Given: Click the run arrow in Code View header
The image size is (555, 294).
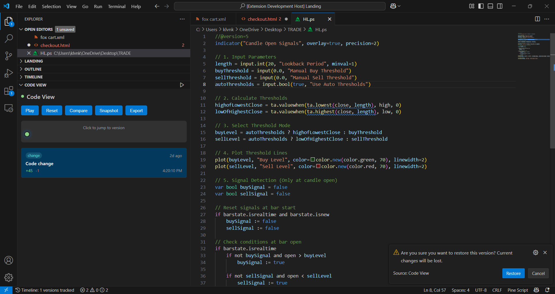Looking at the screenshot, I should (182, 85).
